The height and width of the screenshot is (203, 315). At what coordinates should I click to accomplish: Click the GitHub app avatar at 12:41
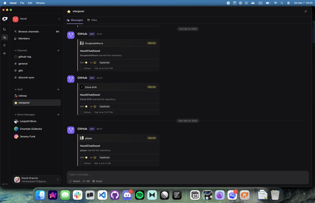[x=71, y=35]
